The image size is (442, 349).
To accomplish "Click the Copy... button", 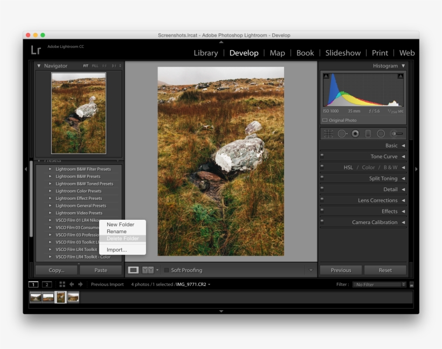I will (56, 270).
